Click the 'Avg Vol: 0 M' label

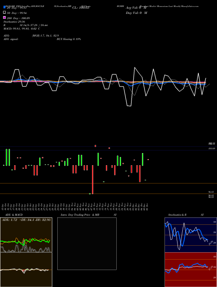(136, 8)
